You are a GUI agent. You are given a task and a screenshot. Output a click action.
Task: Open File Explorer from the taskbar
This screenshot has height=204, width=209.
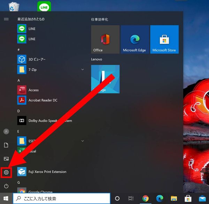174,198
